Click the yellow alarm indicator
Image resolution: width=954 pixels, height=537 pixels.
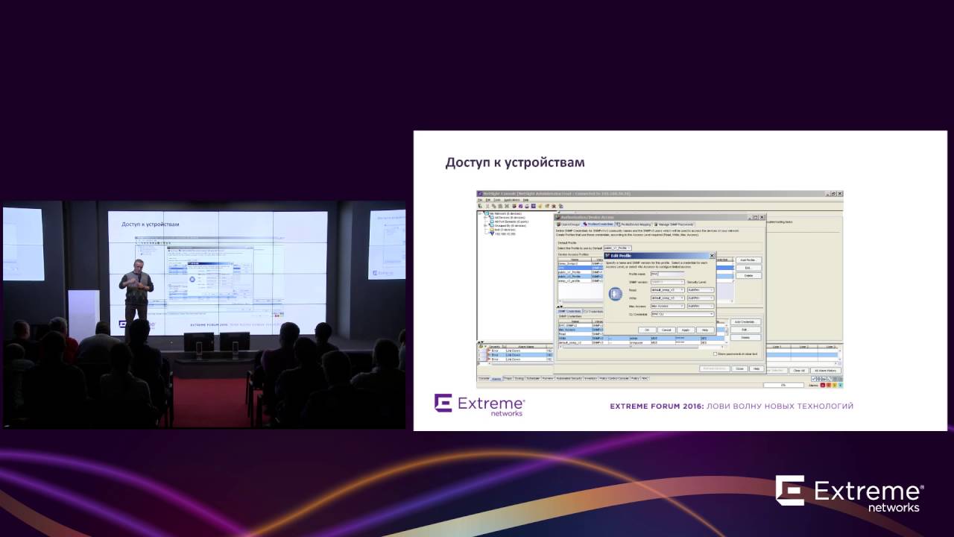[835, 385]
